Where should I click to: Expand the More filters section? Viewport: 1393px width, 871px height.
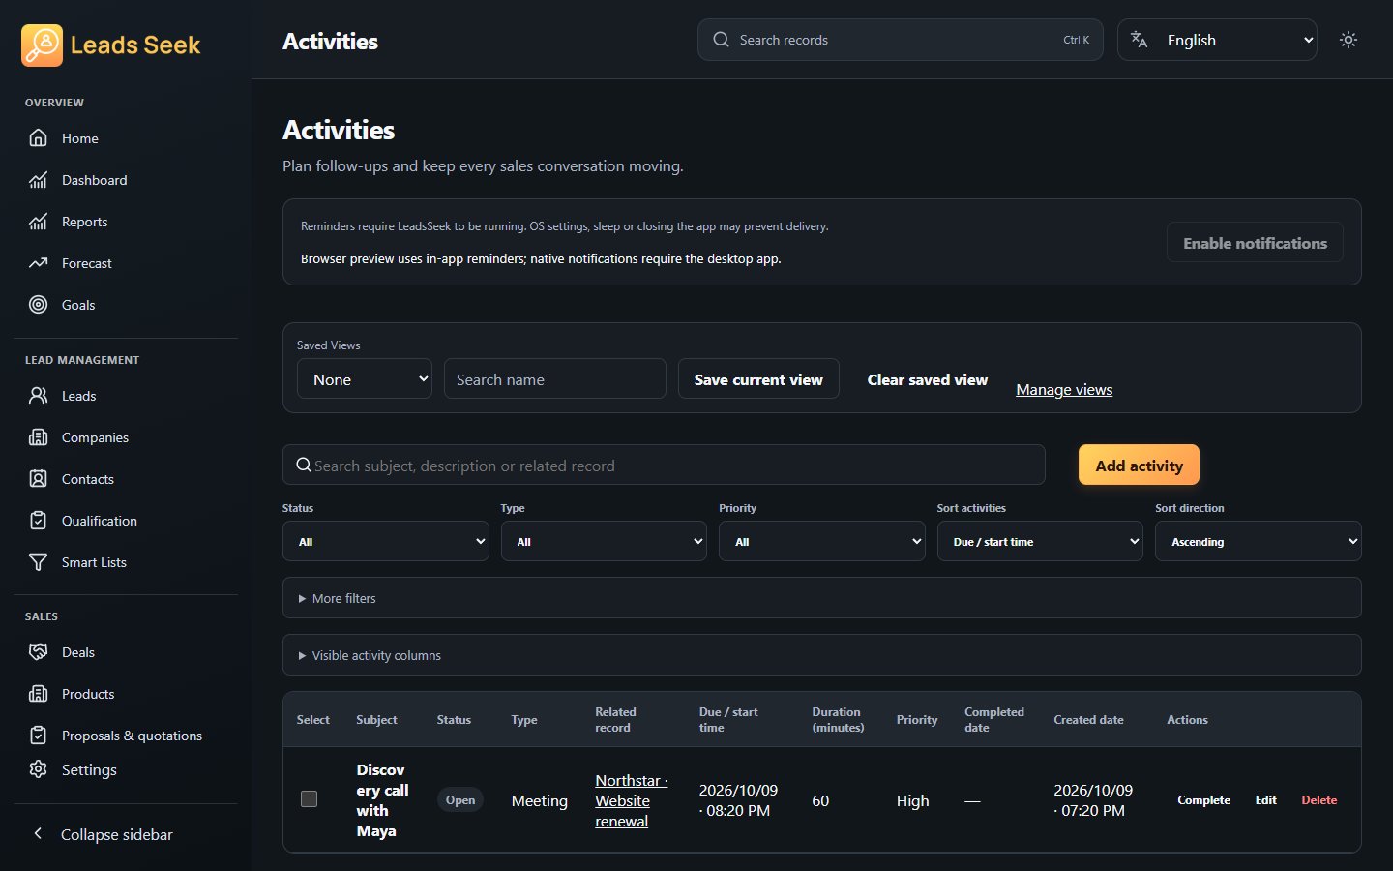[x=821, y=598]
